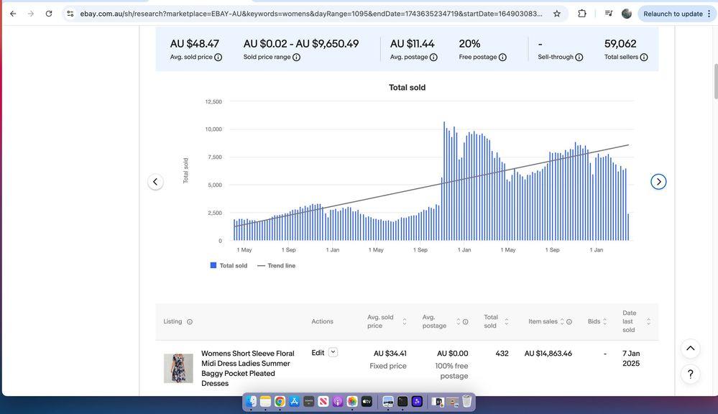Show info for Listing column
This screenshot has height=414, width=718.
click(190, 322)
